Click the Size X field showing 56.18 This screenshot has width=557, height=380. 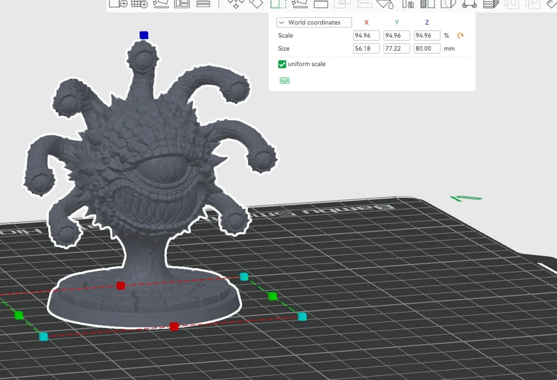click(x=367, y=48)
